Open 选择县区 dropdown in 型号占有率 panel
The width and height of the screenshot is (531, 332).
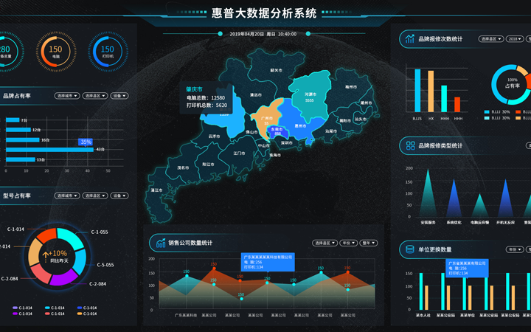(x=95, y=196)
